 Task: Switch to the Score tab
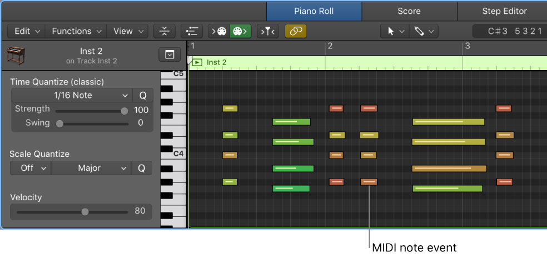pos(409,11)
